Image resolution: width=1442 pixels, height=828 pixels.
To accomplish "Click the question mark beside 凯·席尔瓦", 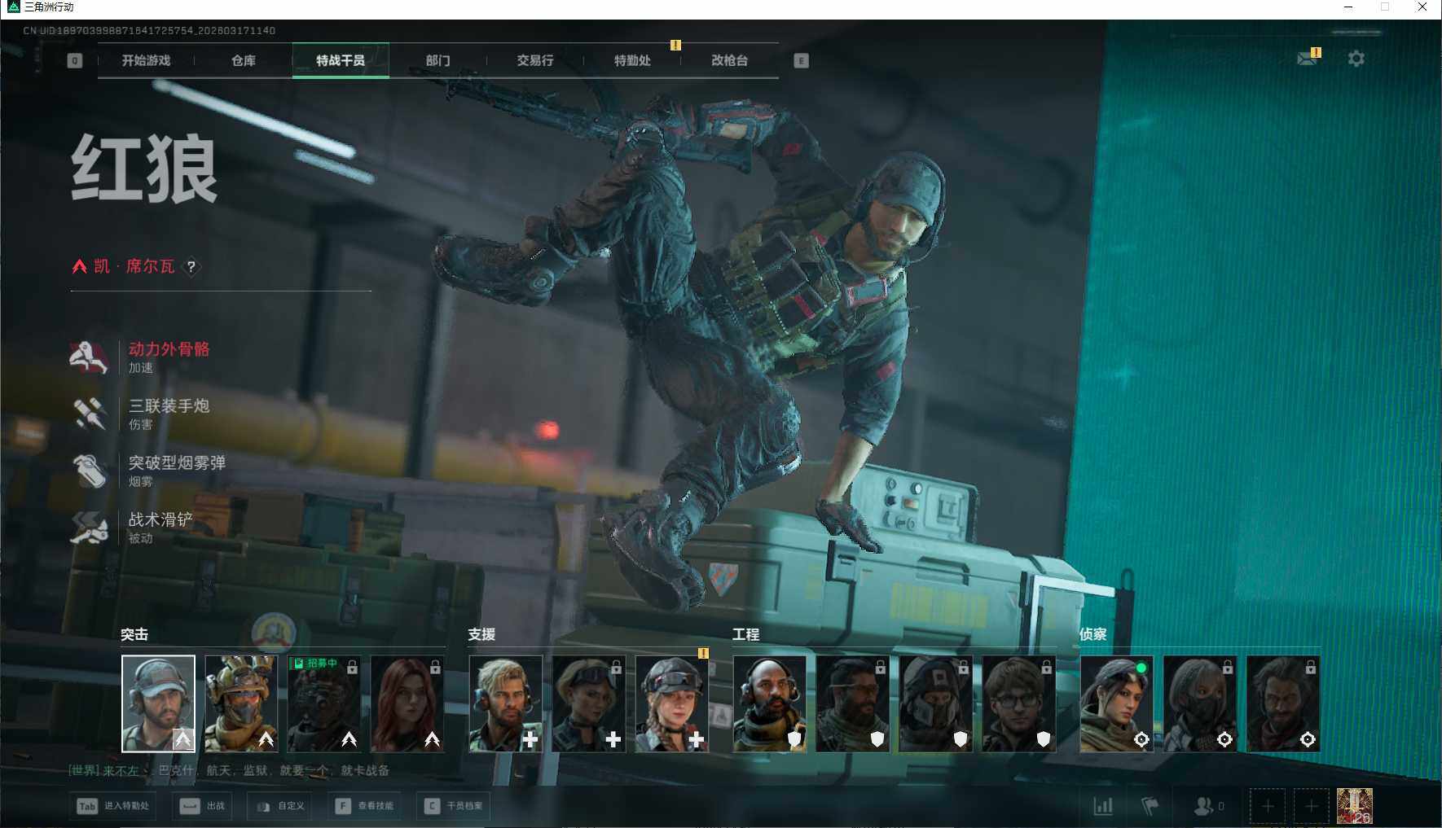I will click(191, 266).
